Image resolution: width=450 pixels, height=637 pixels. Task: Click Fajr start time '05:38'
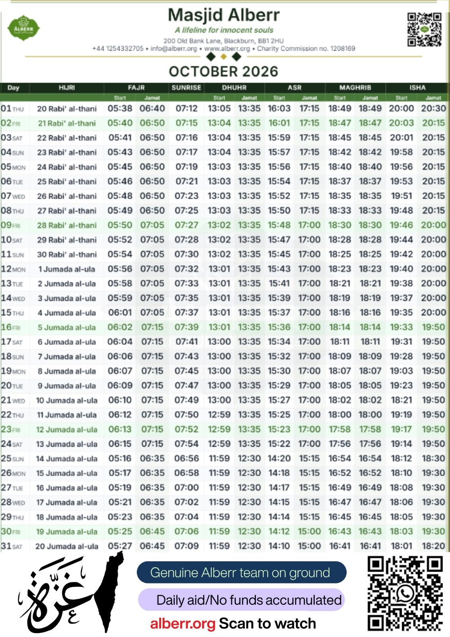pyautogui.click(x=120, y=108)
